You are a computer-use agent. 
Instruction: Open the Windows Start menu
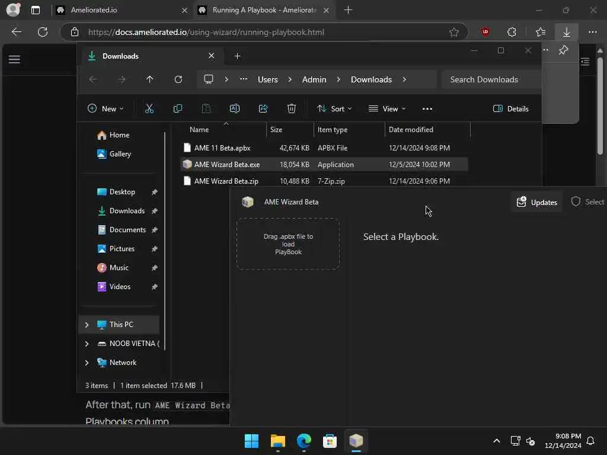(x=251, y=441)
